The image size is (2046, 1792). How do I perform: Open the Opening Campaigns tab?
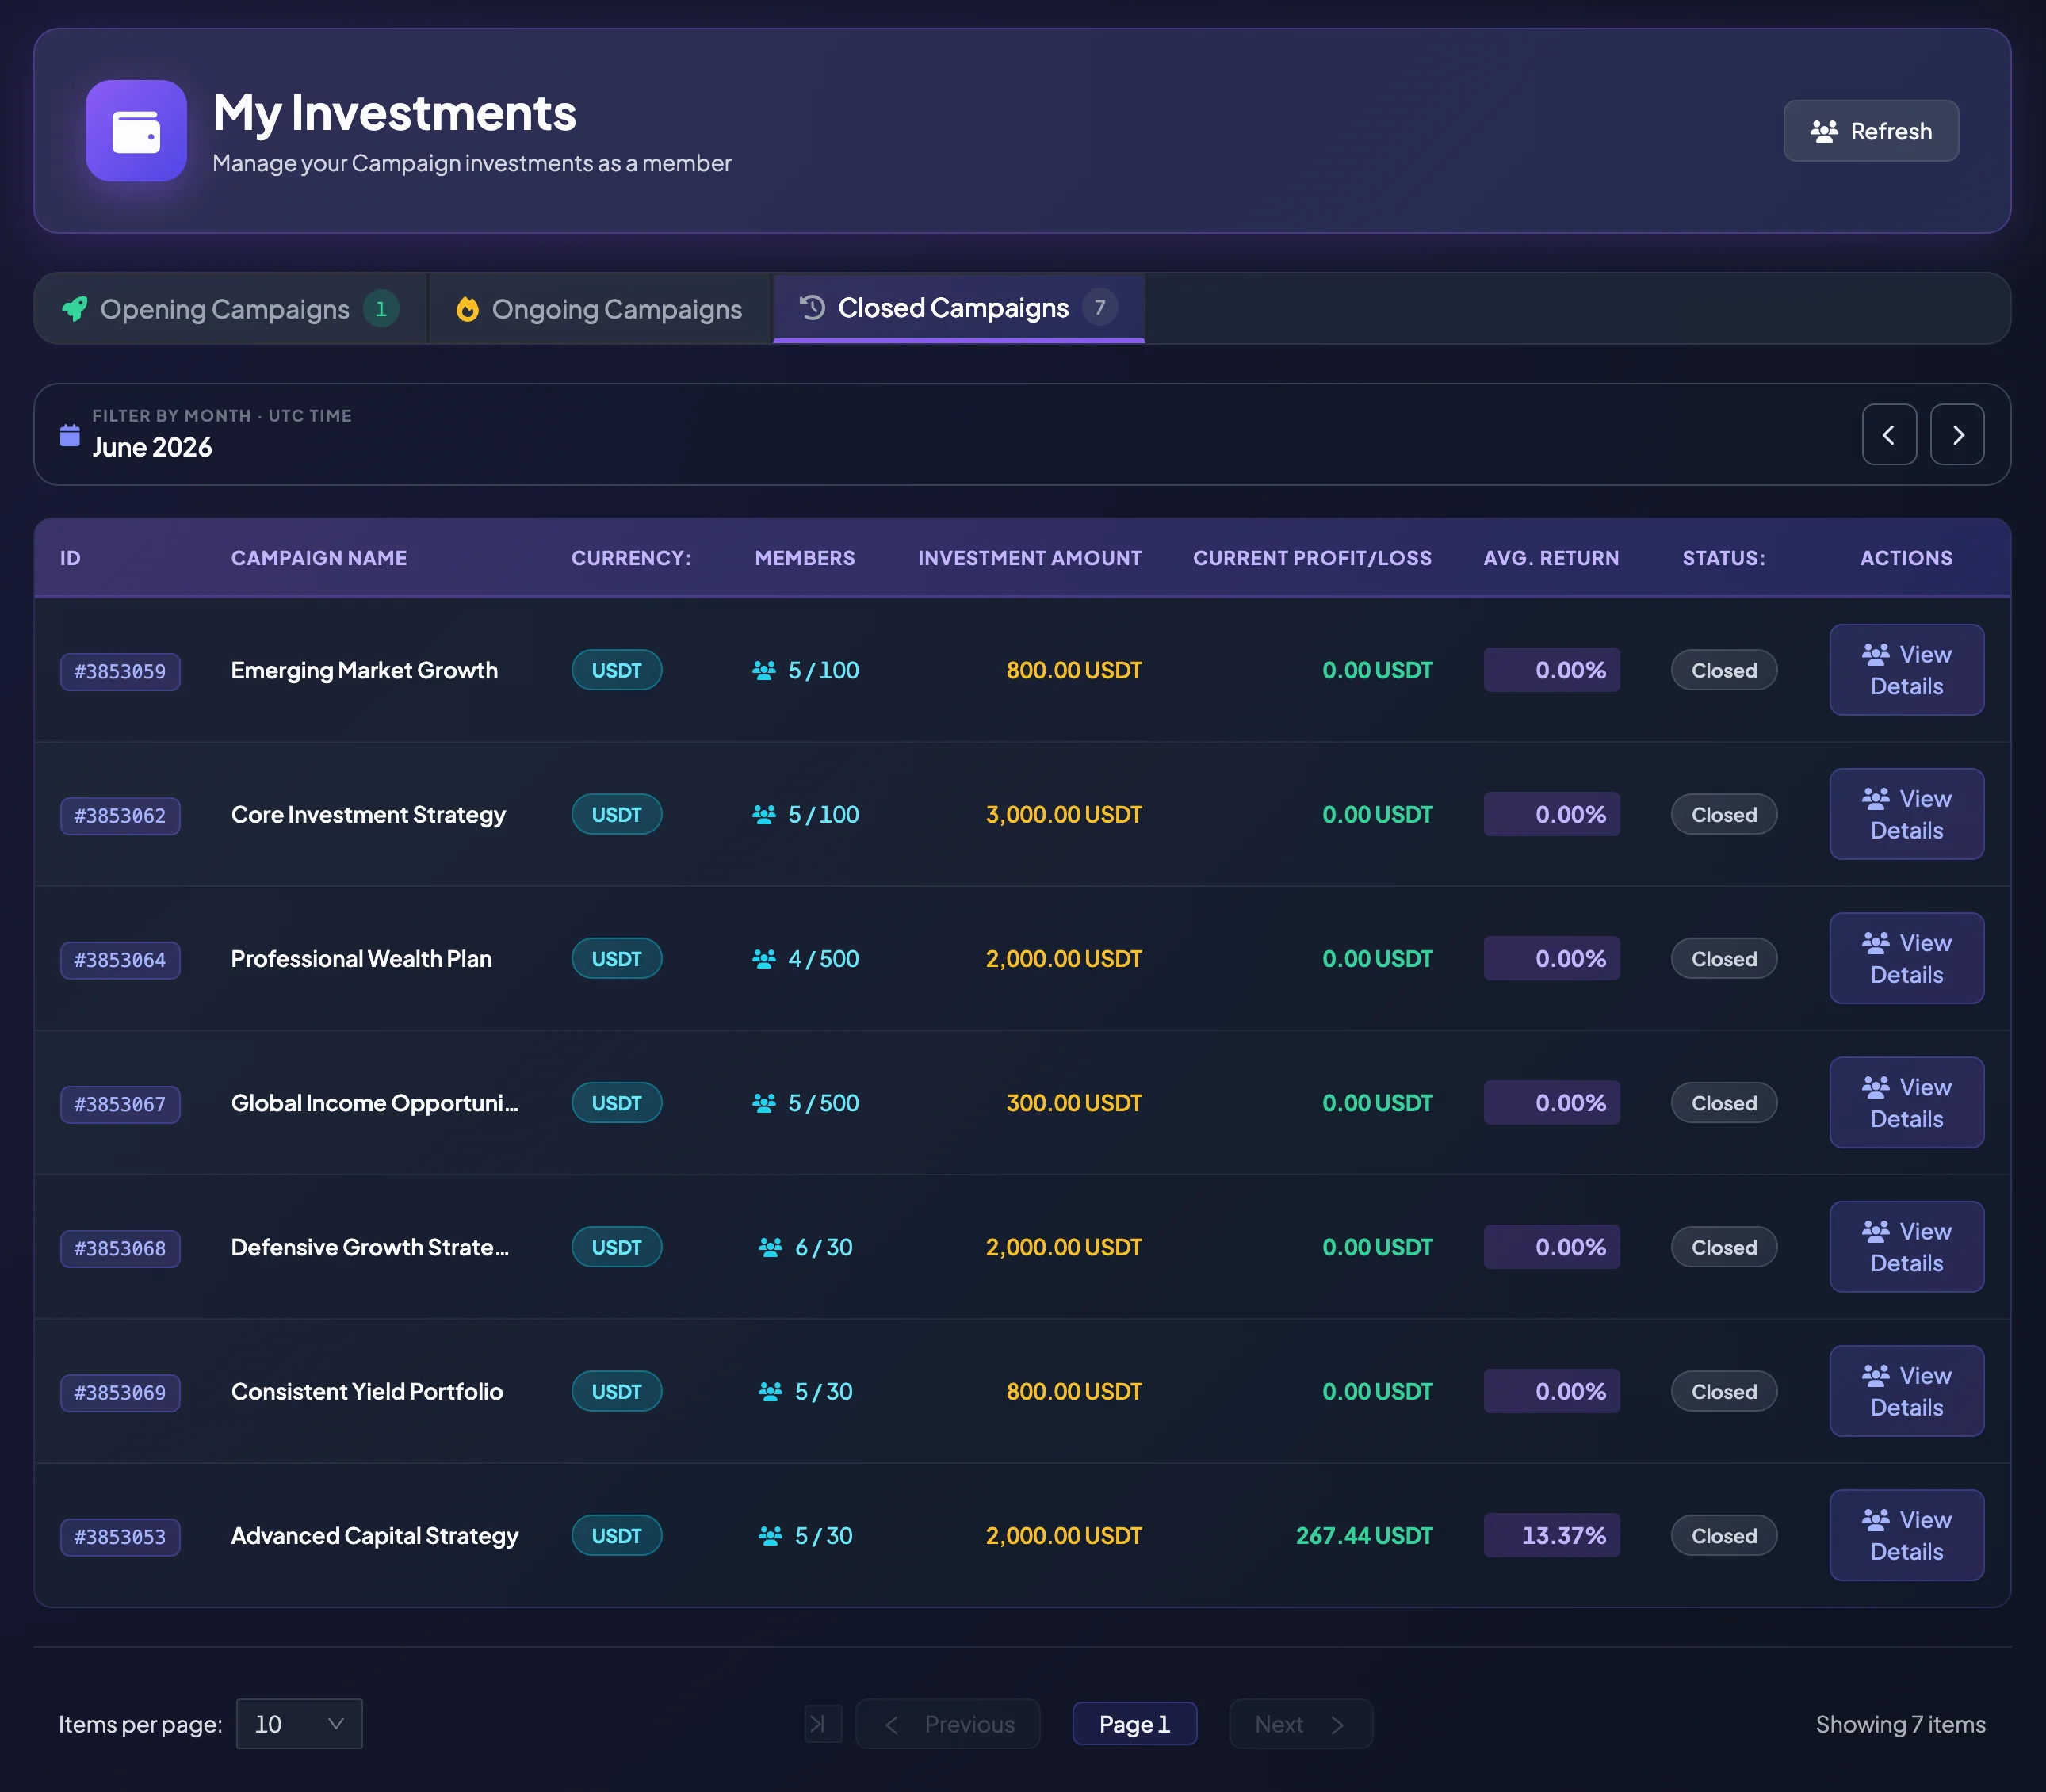[231, 309]
